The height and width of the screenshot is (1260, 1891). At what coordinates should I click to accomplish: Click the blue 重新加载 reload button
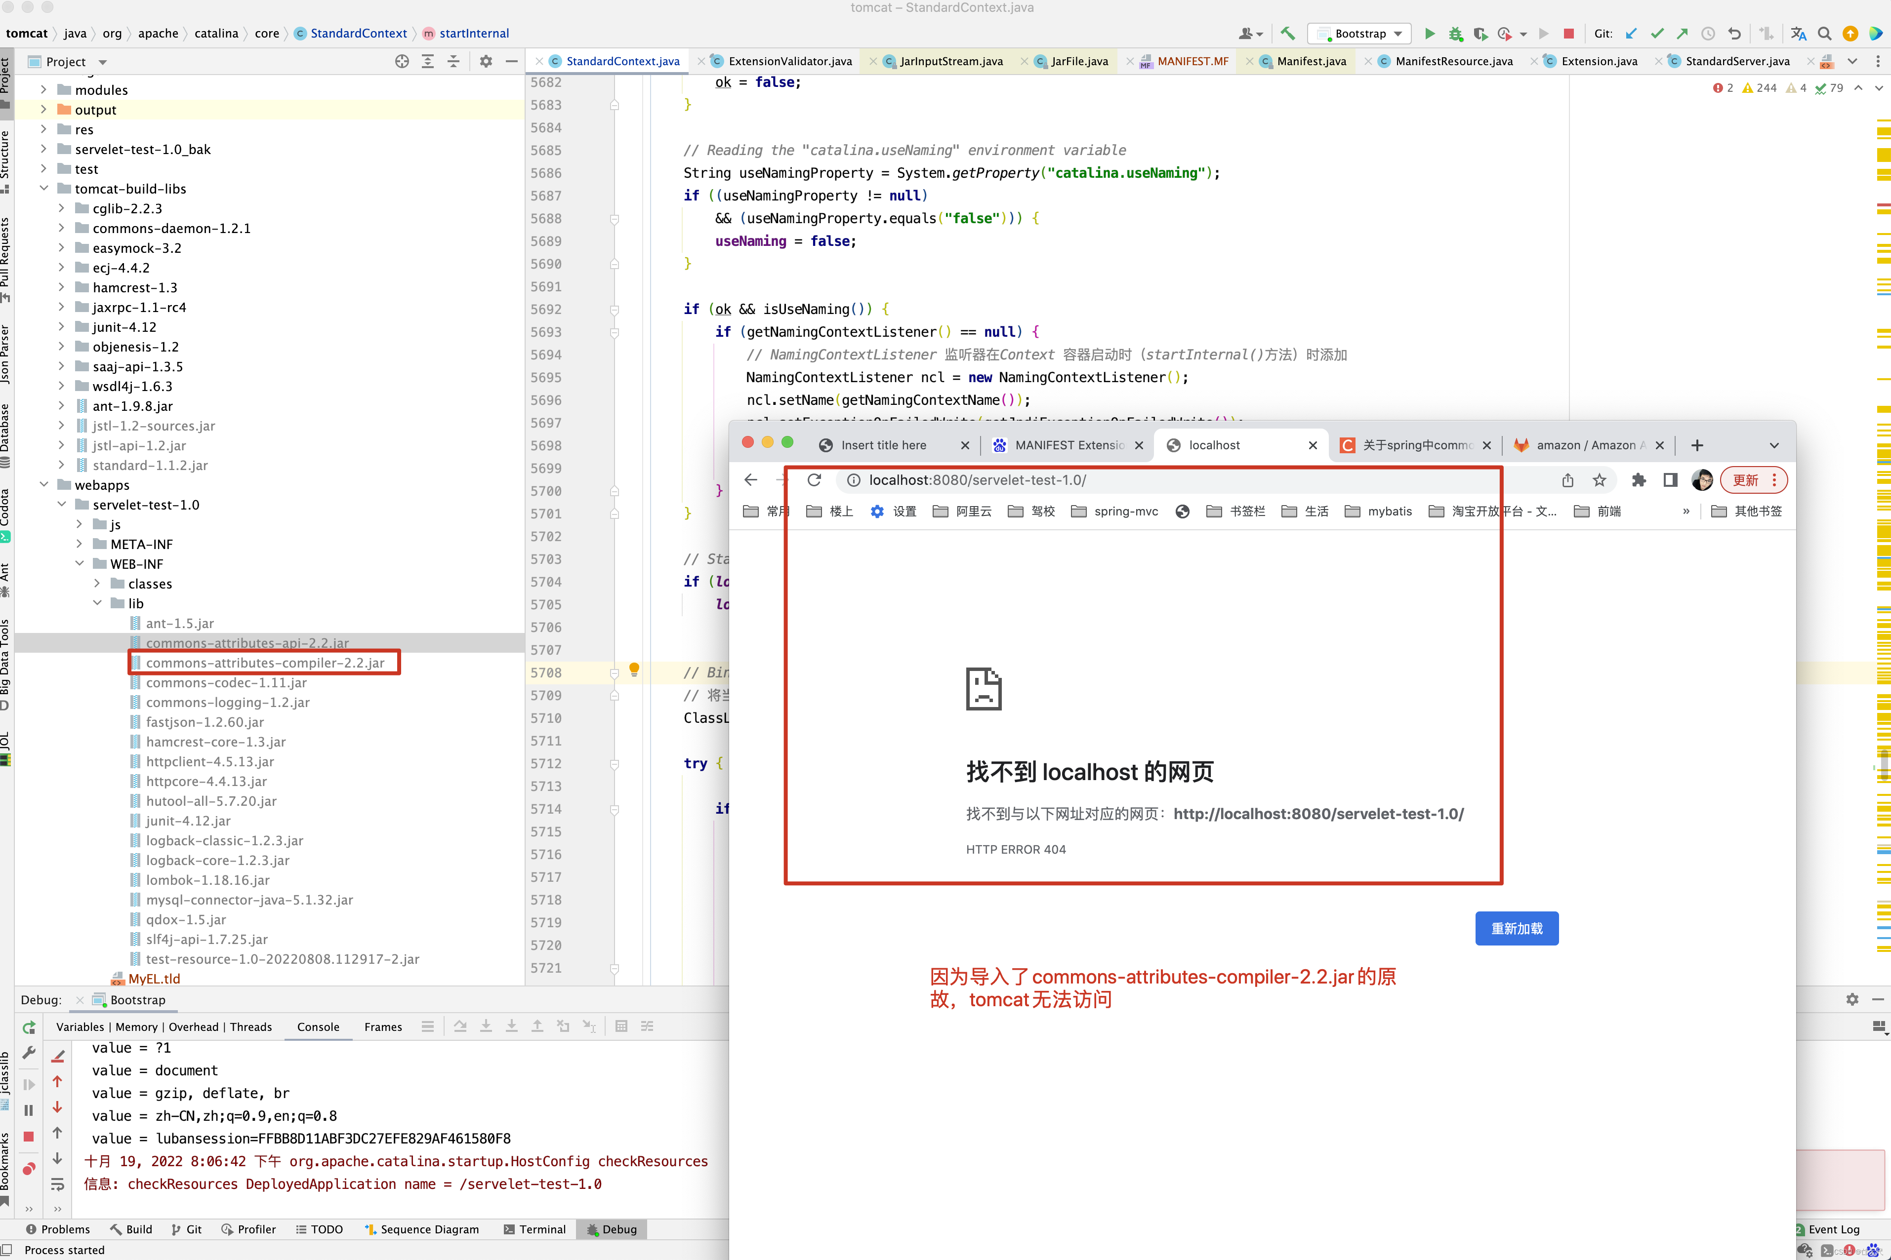point(1517,928)
